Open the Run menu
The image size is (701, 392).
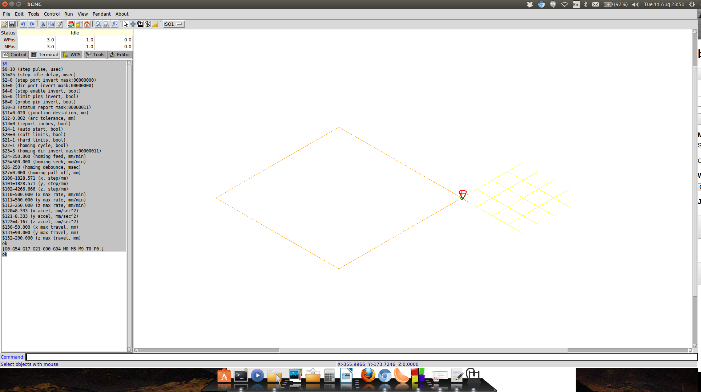click(68, 14)
